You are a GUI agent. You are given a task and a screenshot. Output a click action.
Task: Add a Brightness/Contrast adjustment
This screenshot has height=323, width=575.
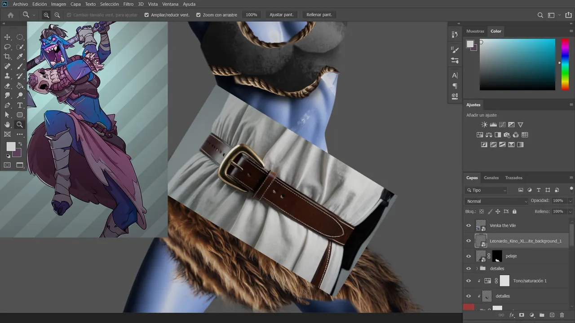point(484,125)
